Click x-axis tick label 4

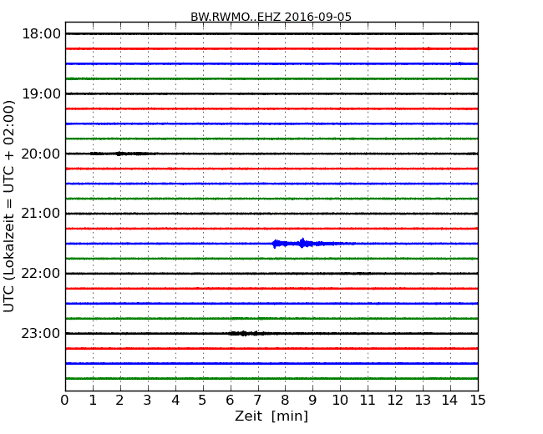(175, 400)
